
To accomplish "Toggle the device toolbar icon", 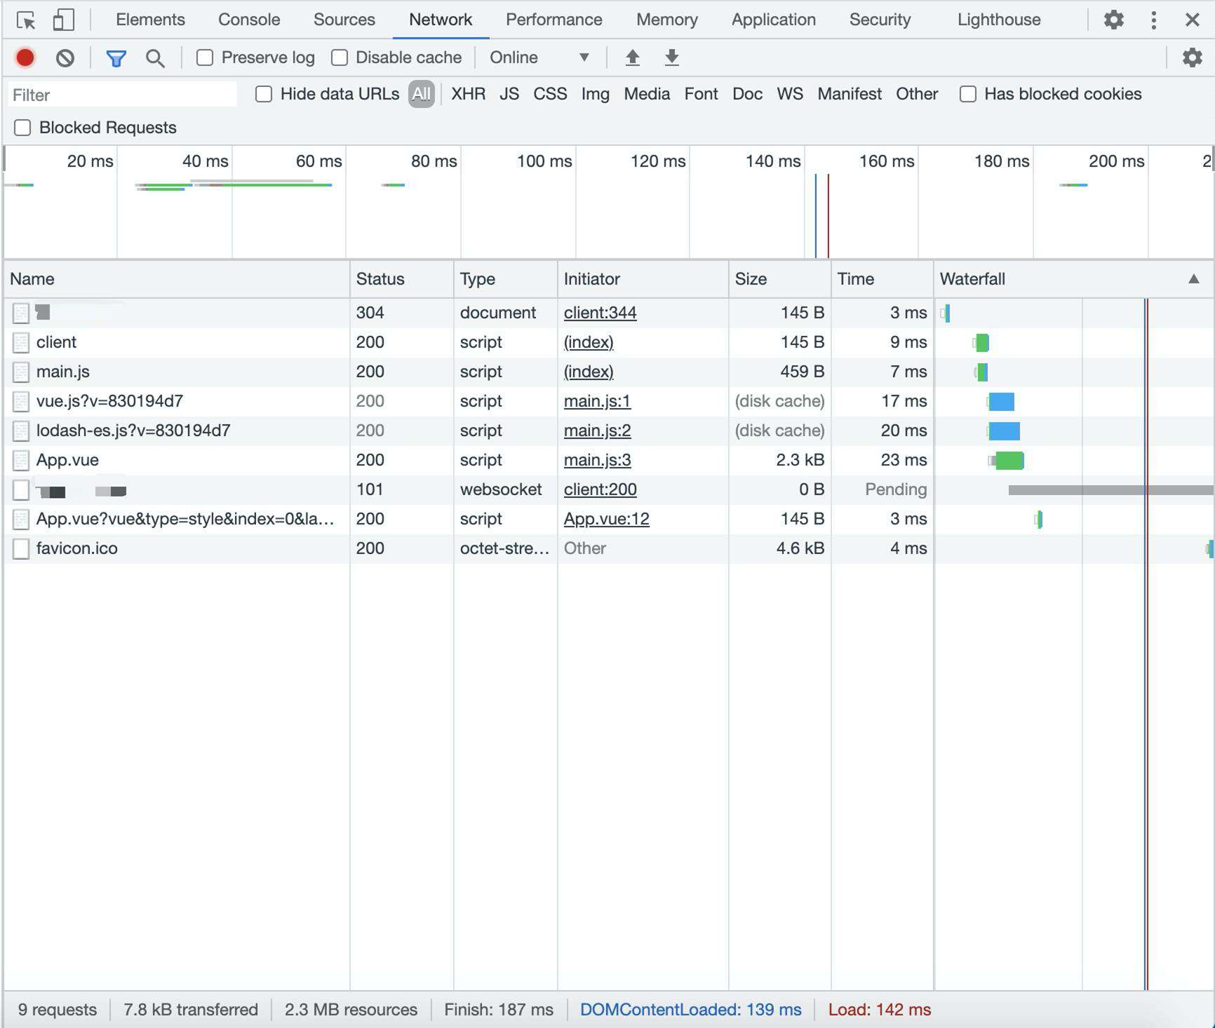I will tap(64, 20).
